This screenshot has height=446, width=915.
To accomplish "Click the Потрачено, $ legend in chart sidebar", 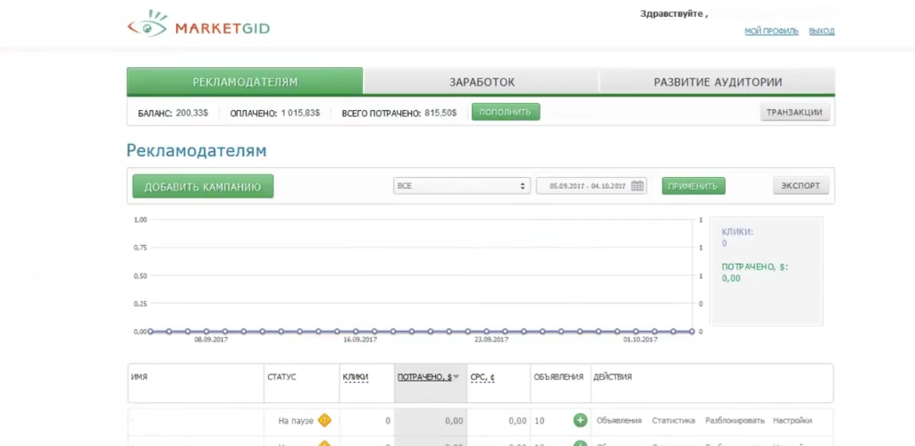I will (x=755, y=266).
